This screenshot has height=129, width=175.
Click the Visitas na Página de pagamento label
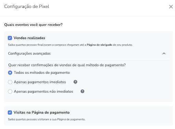pyautogui.click(x=42, y=113)
